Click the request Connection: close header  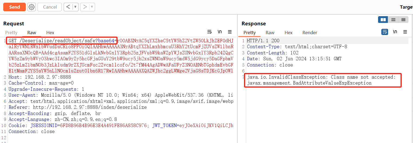pos(32,131)
